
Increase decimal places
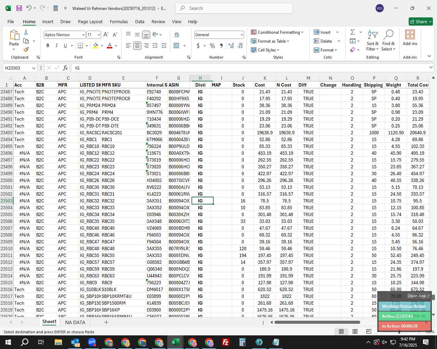tap(231, 46)
